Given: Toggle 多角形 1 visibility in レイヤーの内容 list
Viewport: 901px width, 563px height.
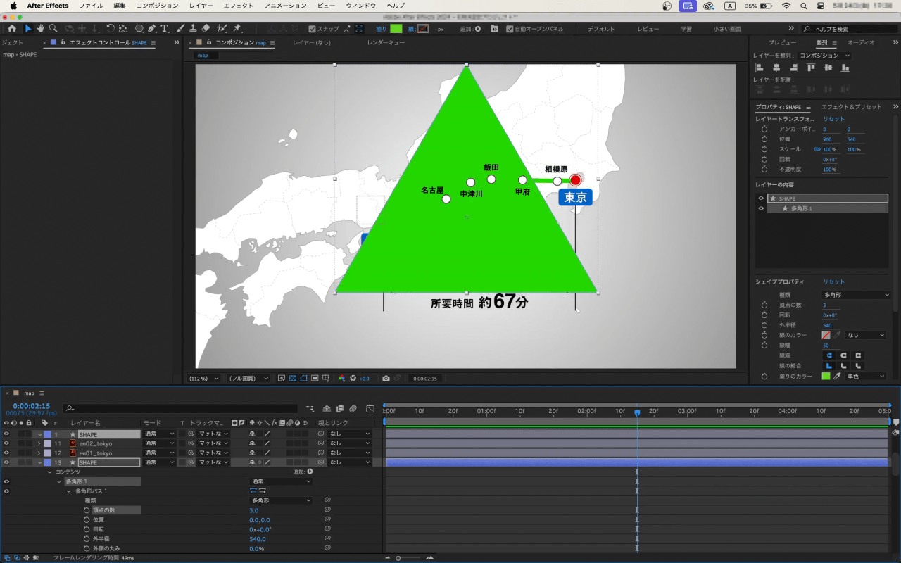Looking at the screenshot, I should 761,208.
